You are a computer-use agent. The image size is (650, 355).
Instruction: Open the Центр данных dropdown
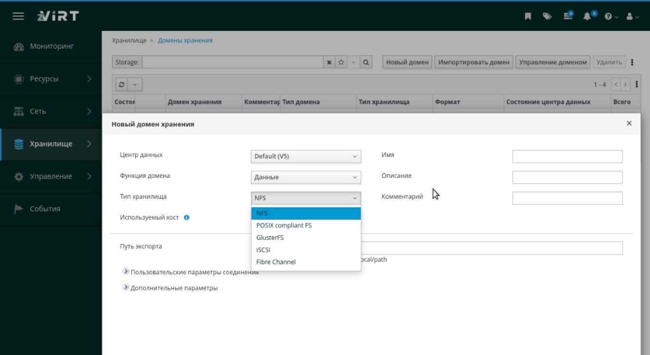coord(306,157)
